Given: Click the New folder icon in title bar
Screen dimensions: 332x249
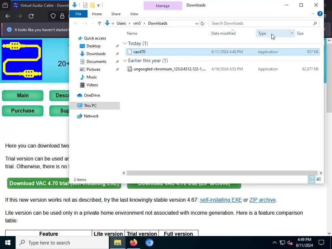Looking at the screenshot, I should coord(92,5).
